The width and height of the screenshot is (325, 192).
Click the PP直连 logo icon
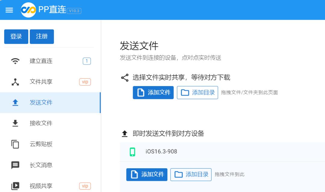[29, 10]
